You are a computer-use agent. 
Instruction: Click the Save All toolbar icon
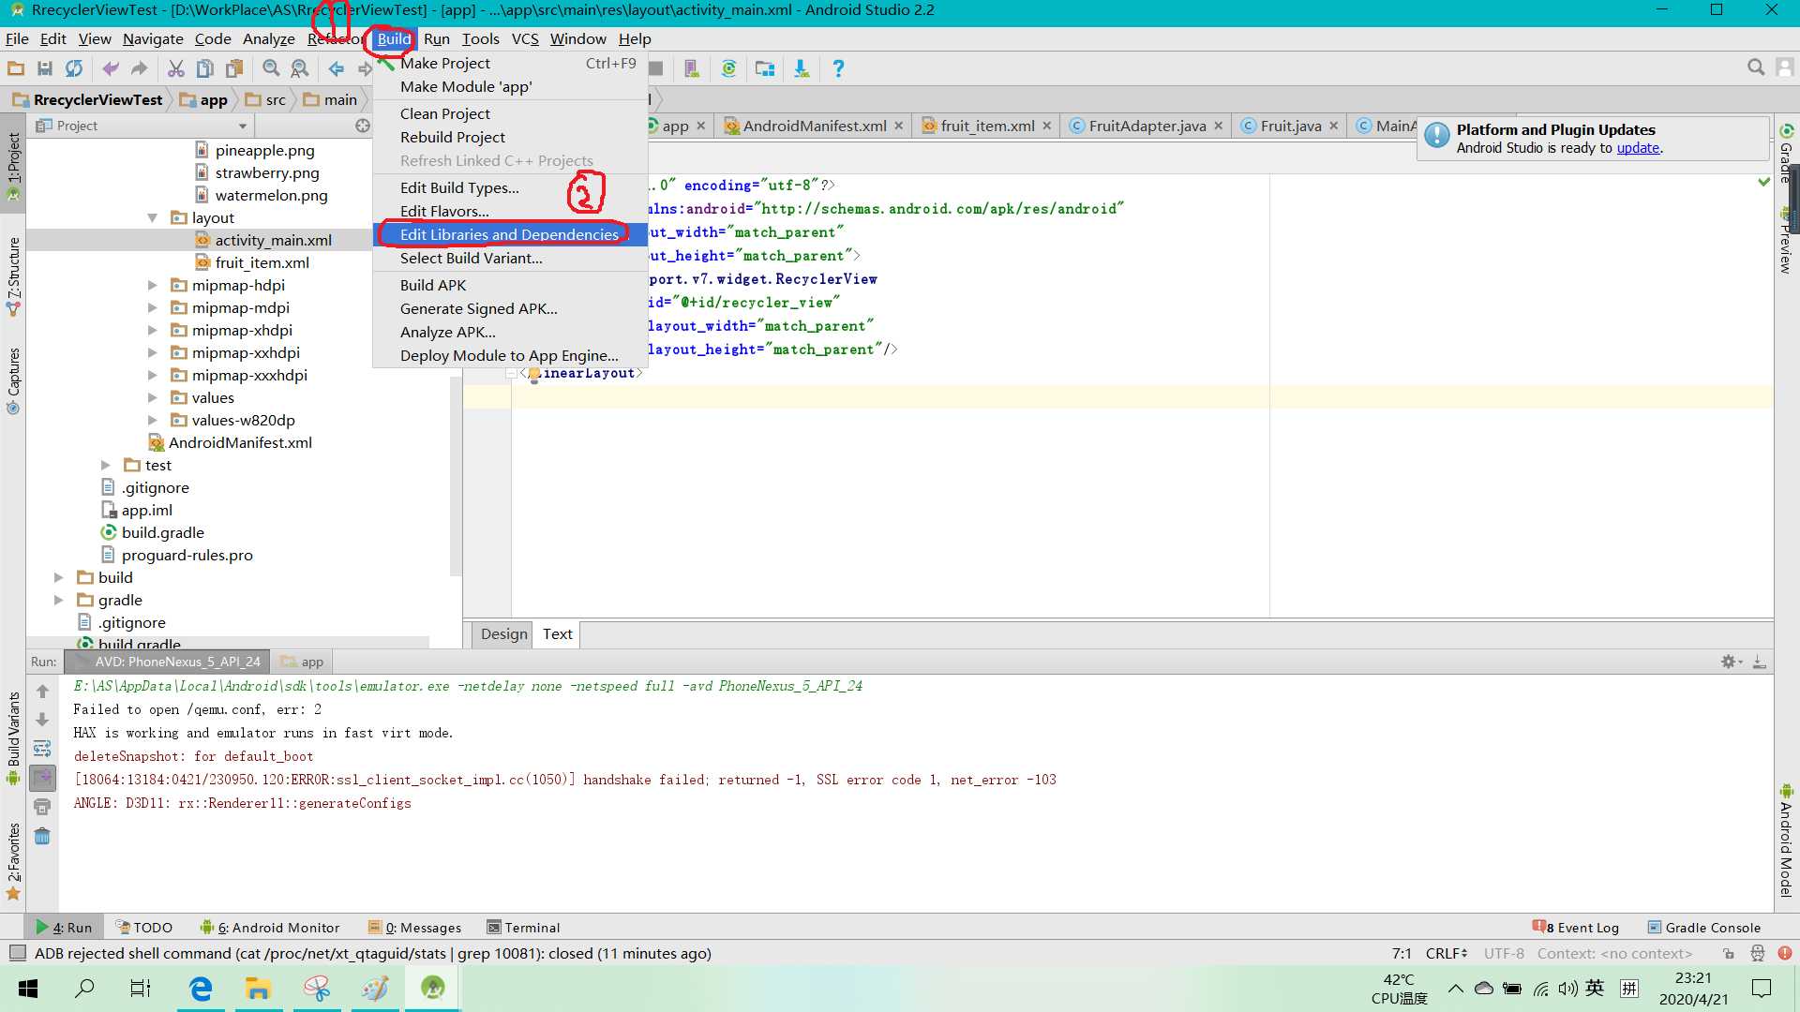coord(44,68)
